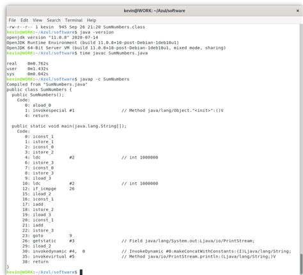Click 'Compiled from "SumNumbers.java"' line
303x275 pixels.
pyautogui.click(x=47, y=84)
